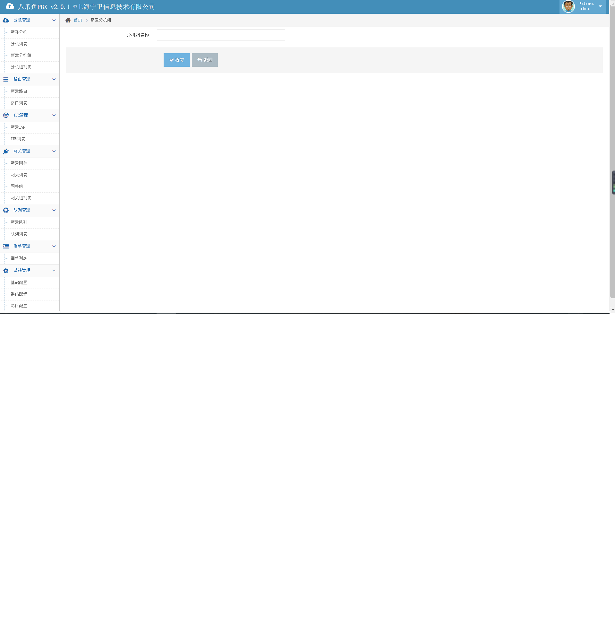
Task: Click the 系统管理 gear icon
Action: (6, 271)
